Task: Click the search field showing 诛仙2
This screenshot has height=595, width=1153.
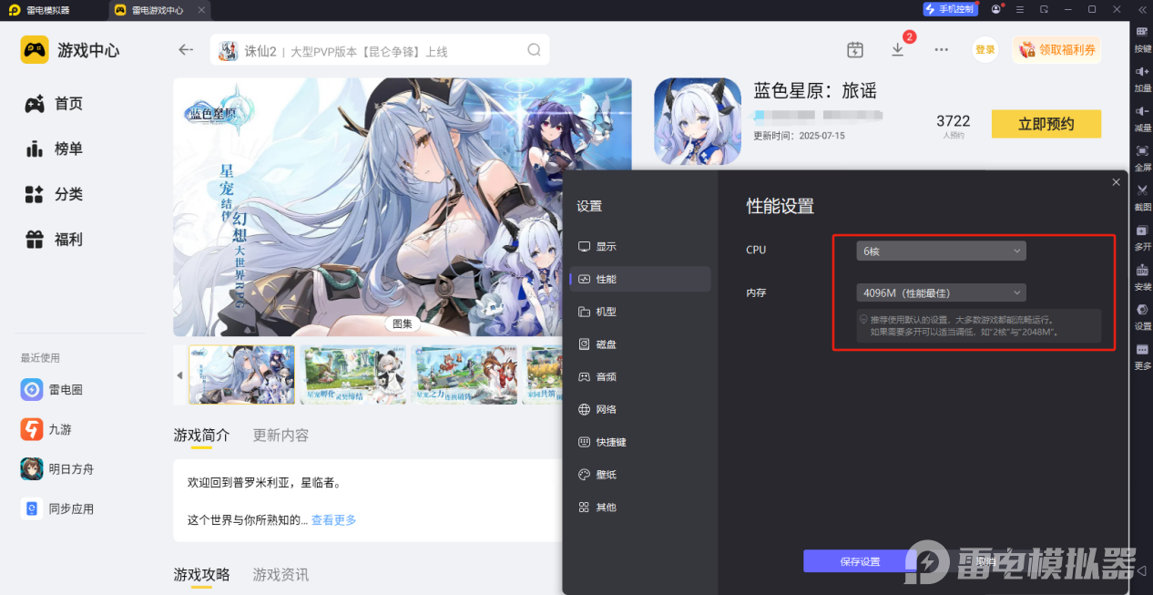Action: coord(380,50)
